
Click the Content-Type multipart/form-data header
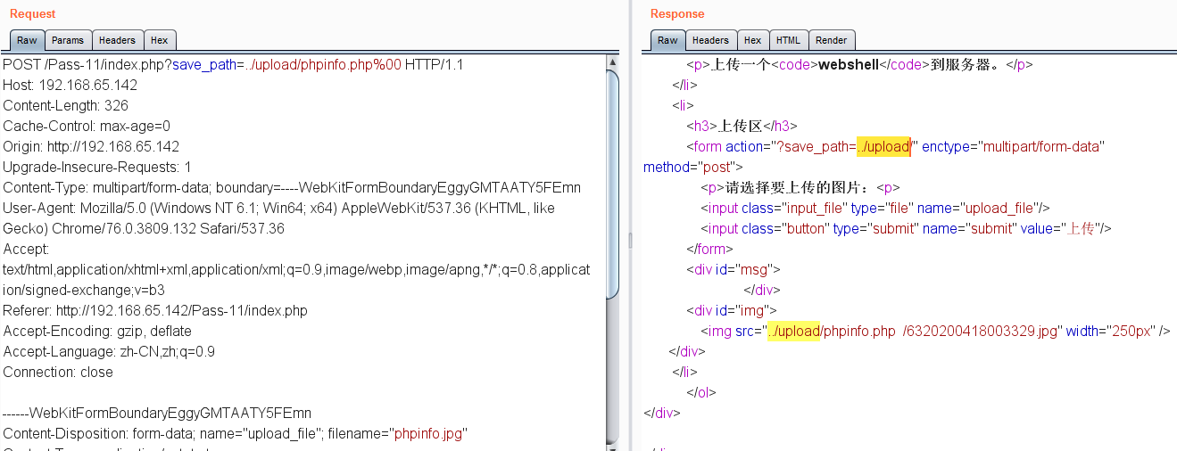point(292,188)
